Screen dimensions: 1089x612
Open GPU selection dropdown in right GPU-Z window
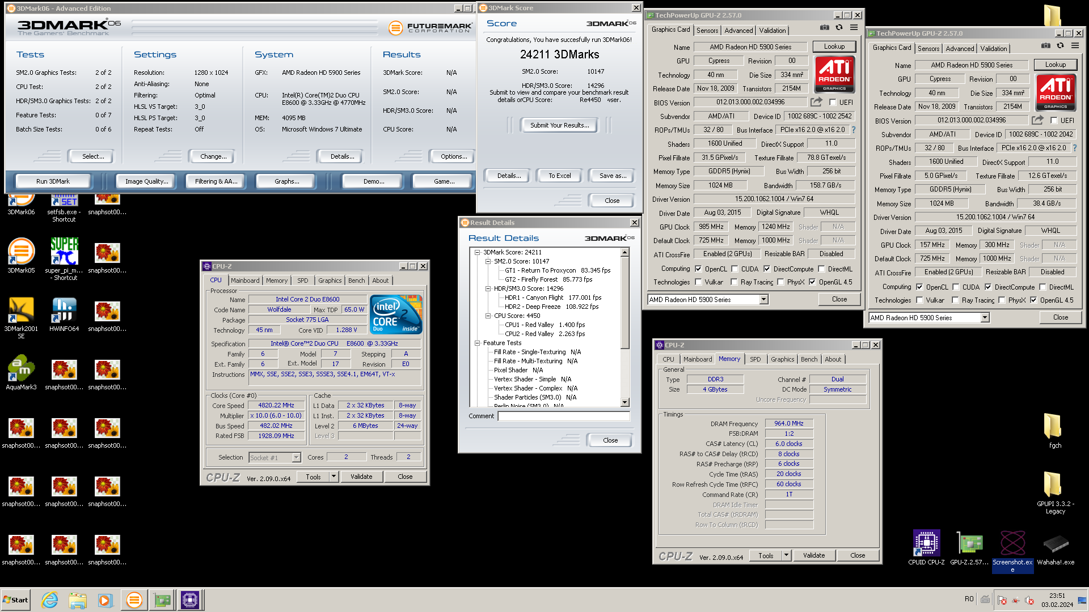(x=985, y=318)
